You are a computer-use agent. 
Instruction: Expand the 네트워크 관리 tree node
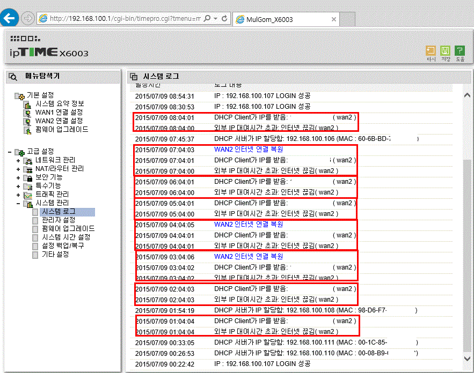click(x=18, y=161)
